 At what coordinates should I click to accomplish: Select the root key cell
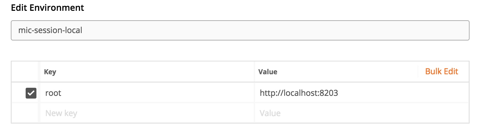(147, 93)
